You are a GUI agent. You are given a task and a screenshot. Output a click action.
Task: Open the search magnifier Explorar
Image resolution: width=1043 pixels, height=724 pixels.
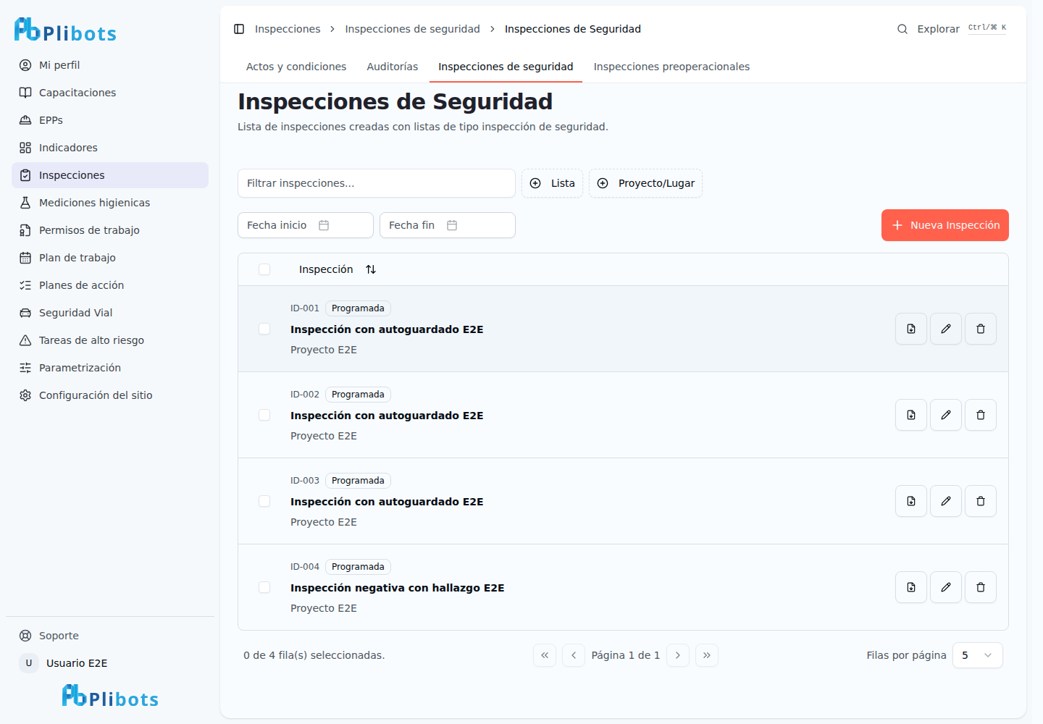(902, 29)
